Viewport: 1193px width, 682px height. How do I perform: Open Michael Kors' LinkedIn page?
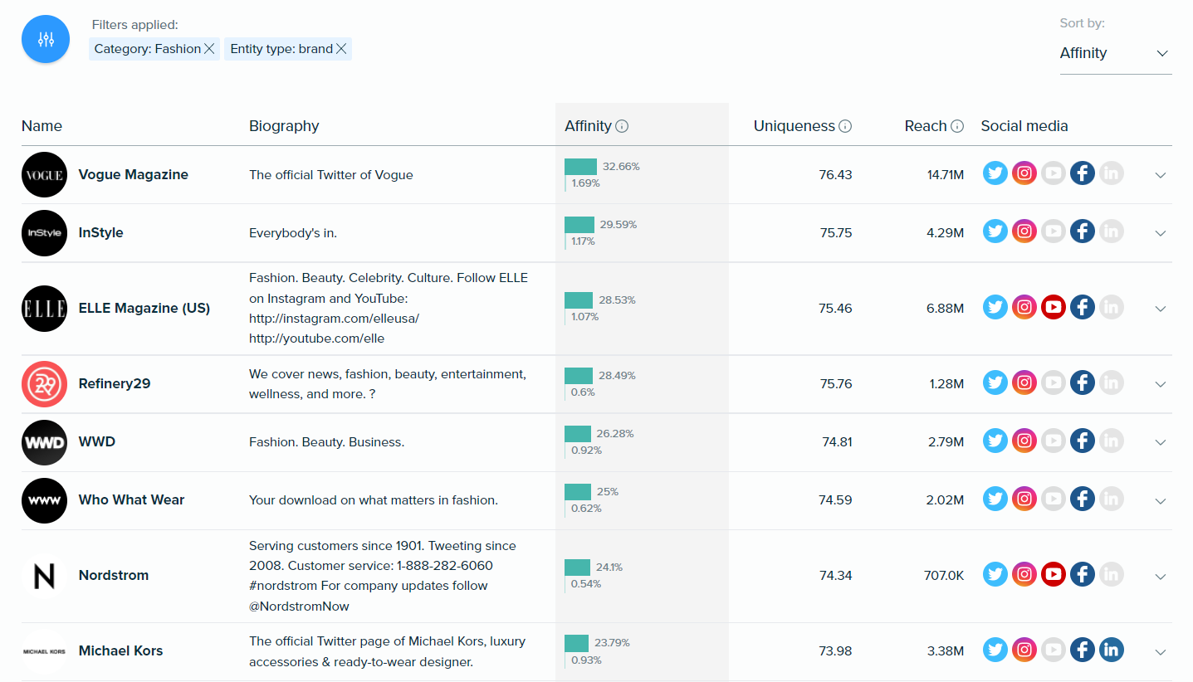(x=1111, y=650)
